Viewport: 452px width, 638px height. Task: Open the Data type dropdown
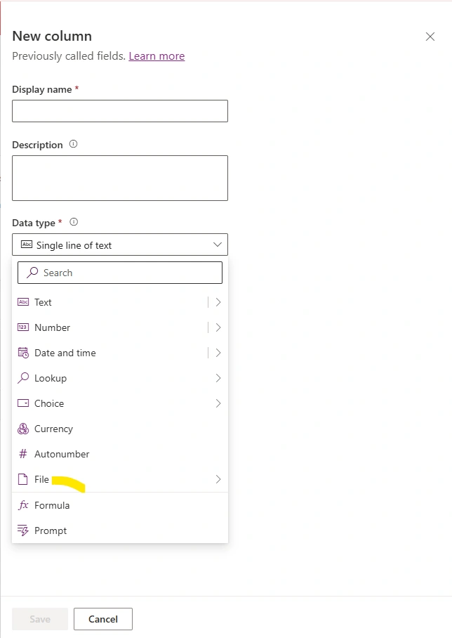pos(120,245)
